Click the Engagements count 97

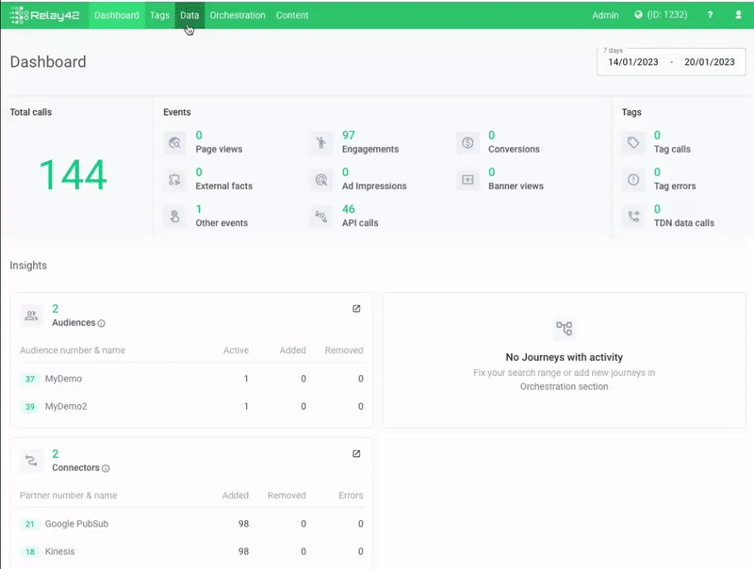[x=349, y=136]
